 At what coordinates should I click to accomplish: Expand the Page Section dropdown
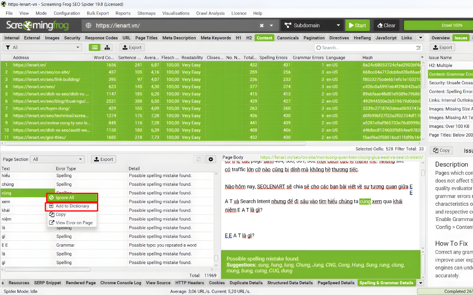[57, 159]
